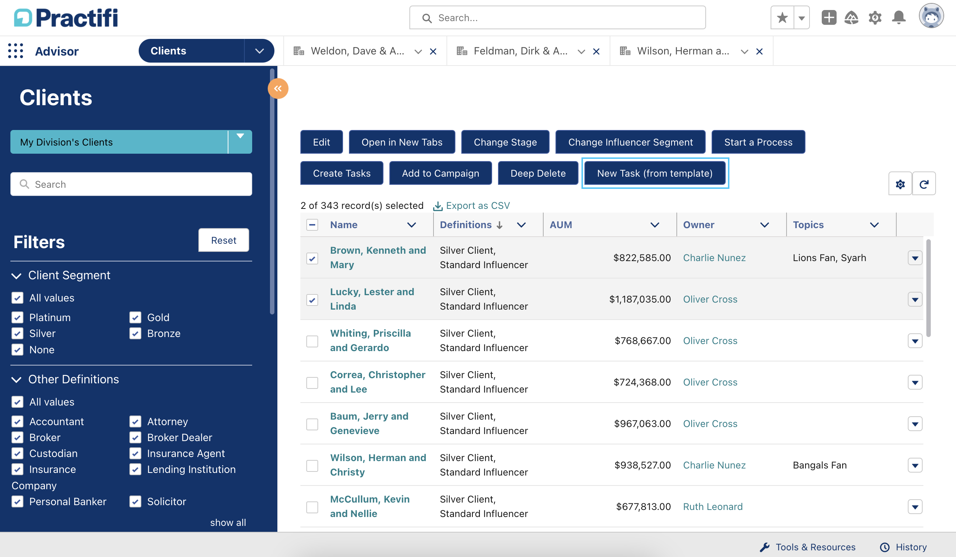
Task: Click the favorites star icon
Action: coord(781,17)
